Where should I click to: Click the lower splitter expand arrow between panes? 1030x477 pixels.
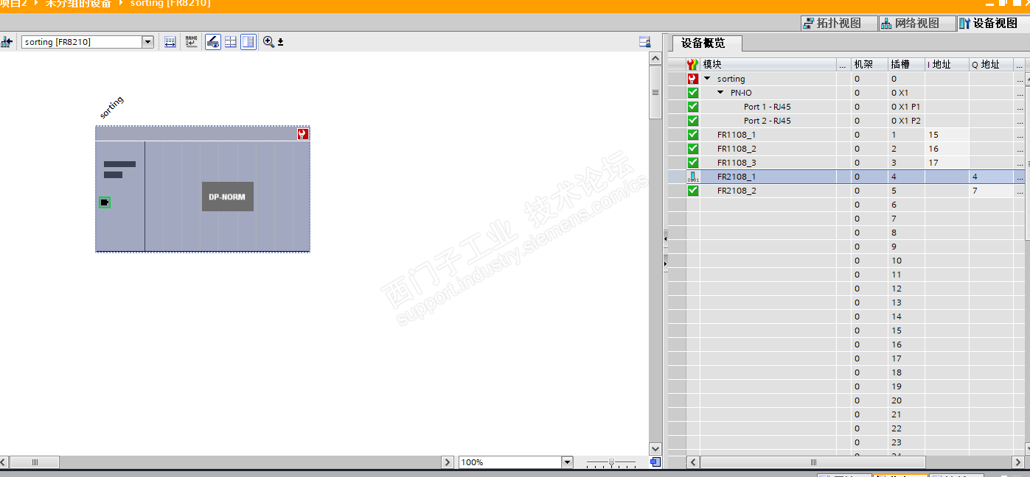tap(665, 263)
